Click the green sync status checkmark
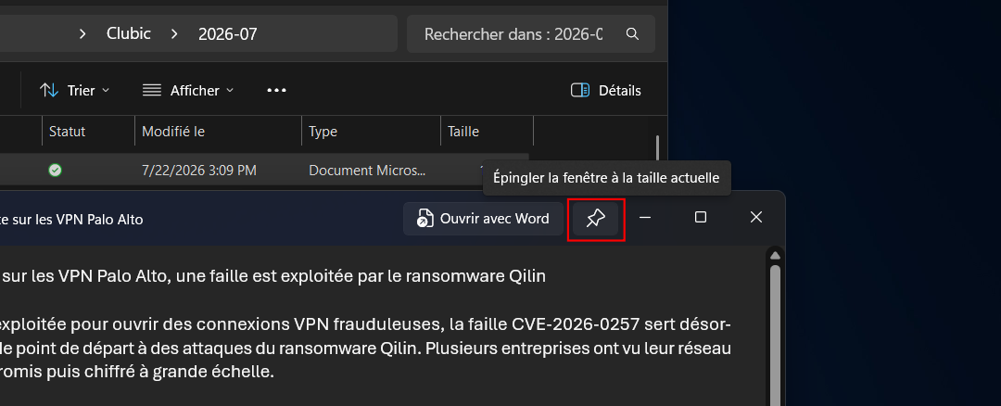This screenshot has width=1001, height=406. point(56,171)
